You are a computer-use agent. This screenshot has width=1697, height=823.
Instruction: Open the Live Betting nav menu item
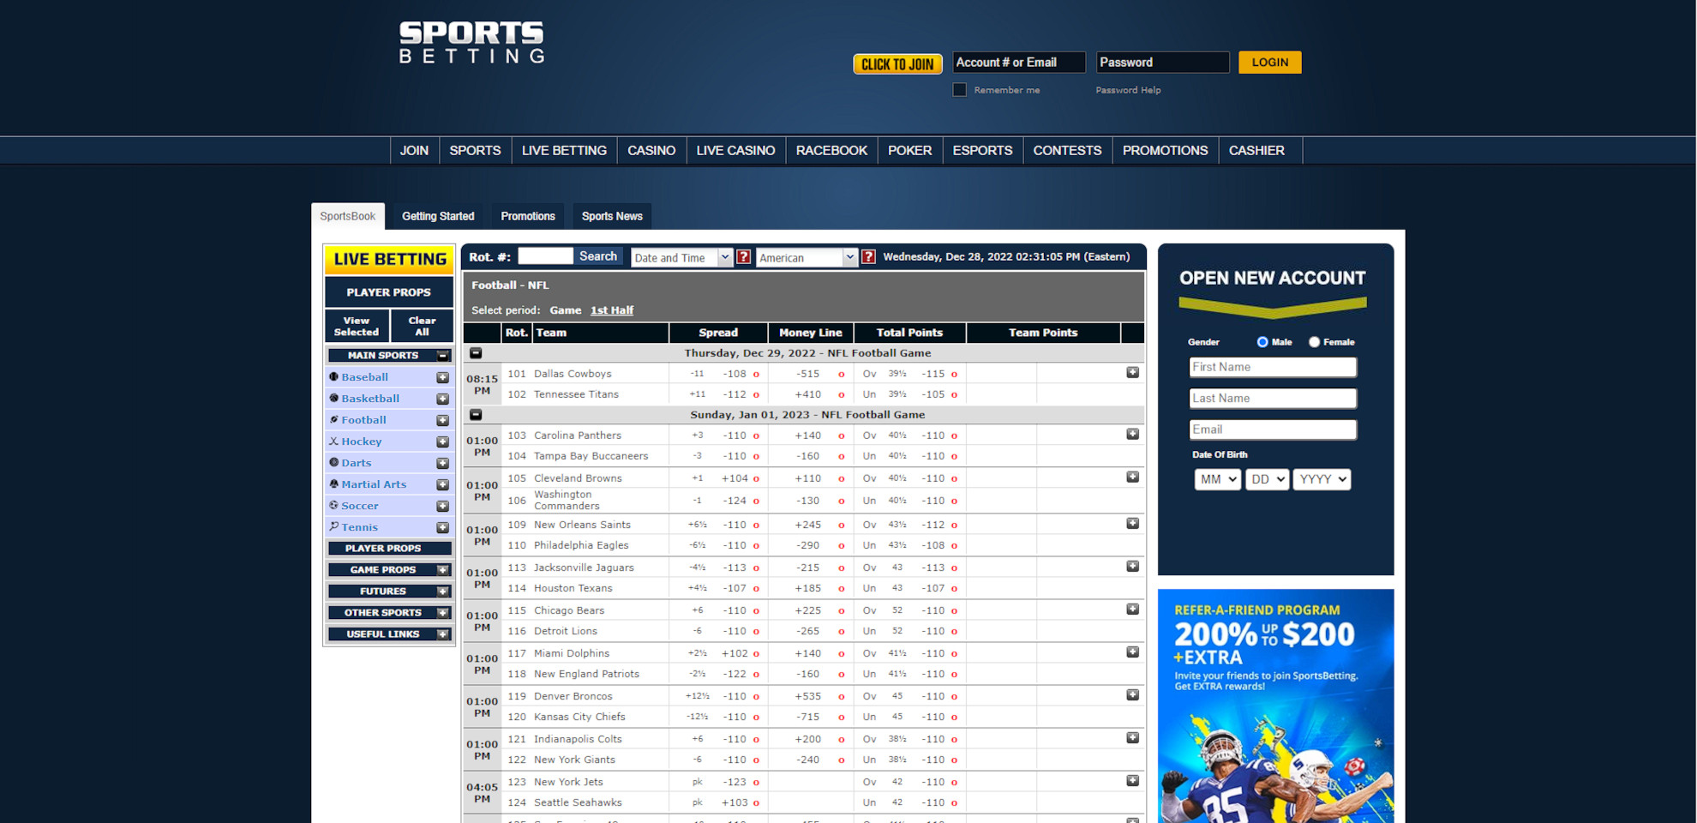coord(564,150)
